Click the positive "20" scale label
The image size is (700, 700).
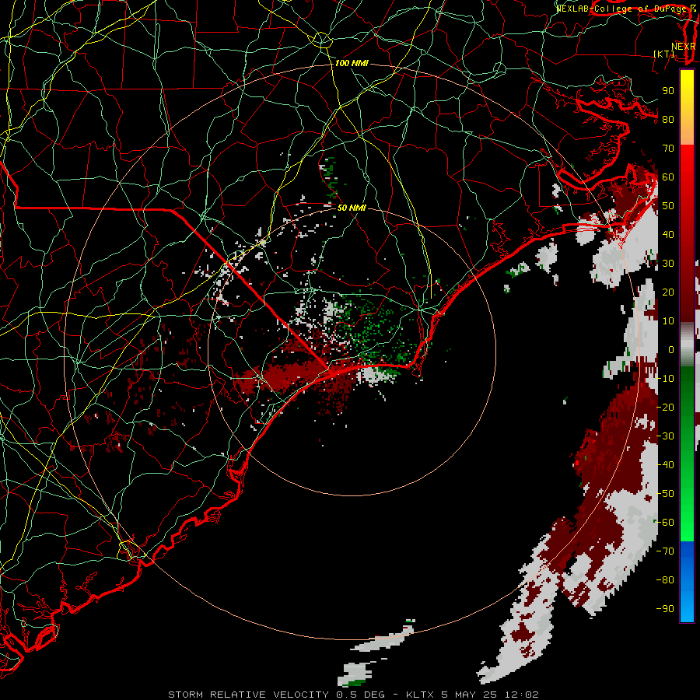(668, 292)
